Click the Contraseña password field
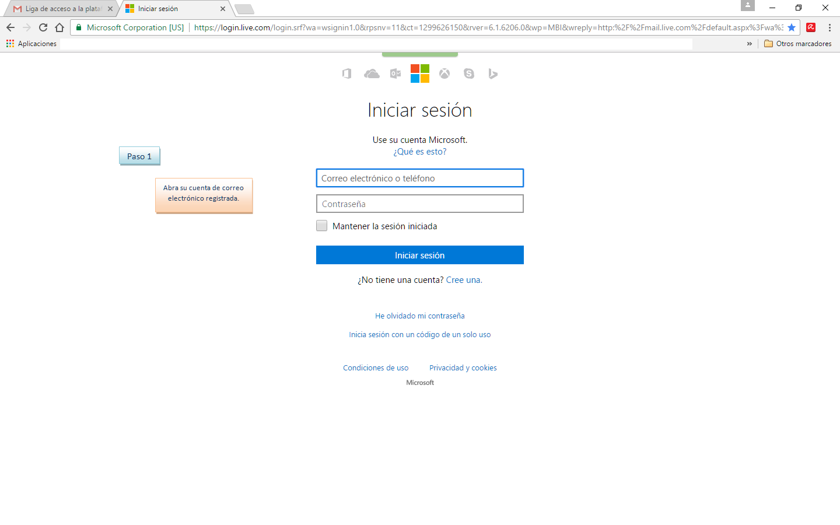 (x=420, y=204)
